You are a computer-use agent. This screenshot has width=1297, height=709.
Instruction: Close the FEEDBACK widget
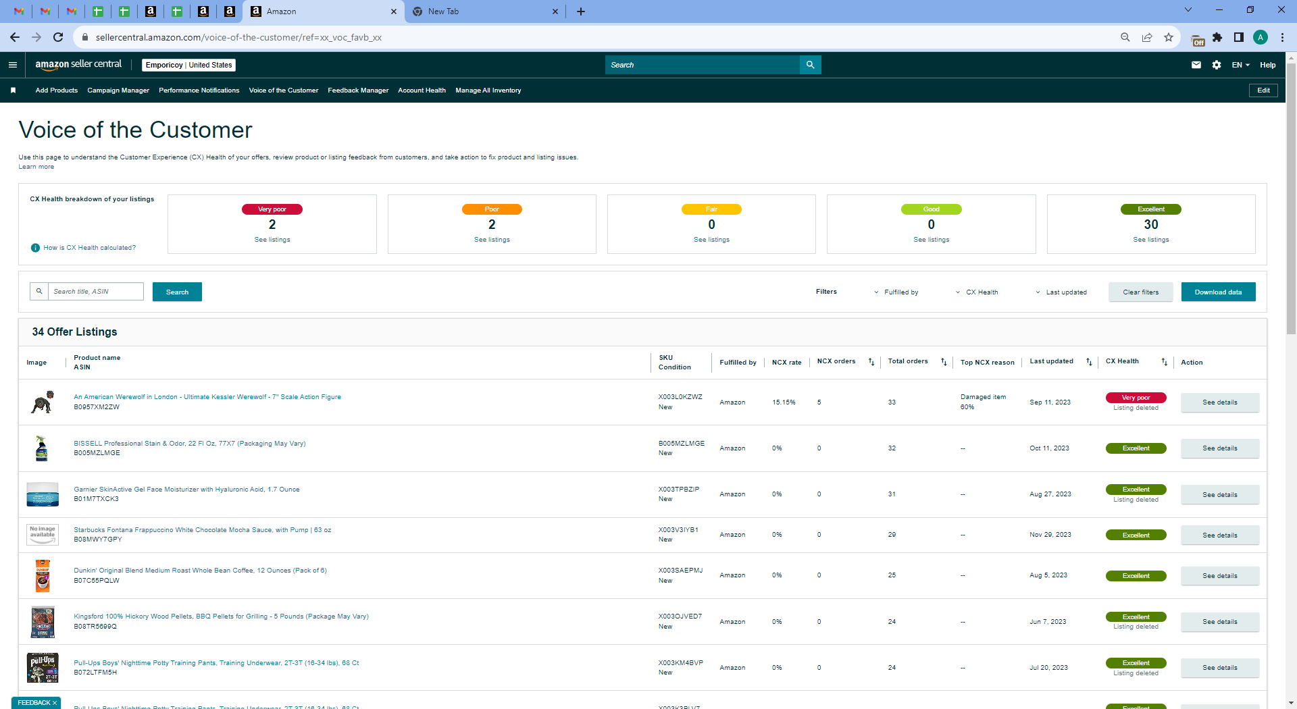click(x=55, y=703)
